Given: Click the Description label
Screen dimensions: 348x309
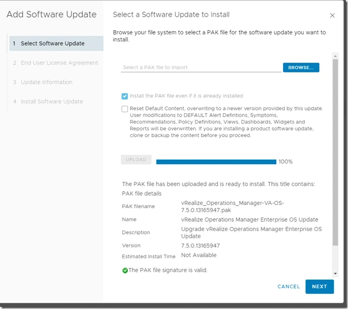Looking at the screenshot, I should 136,233.
